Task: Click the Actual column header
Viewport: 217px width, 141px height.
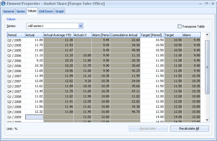Action: (34, 35)
